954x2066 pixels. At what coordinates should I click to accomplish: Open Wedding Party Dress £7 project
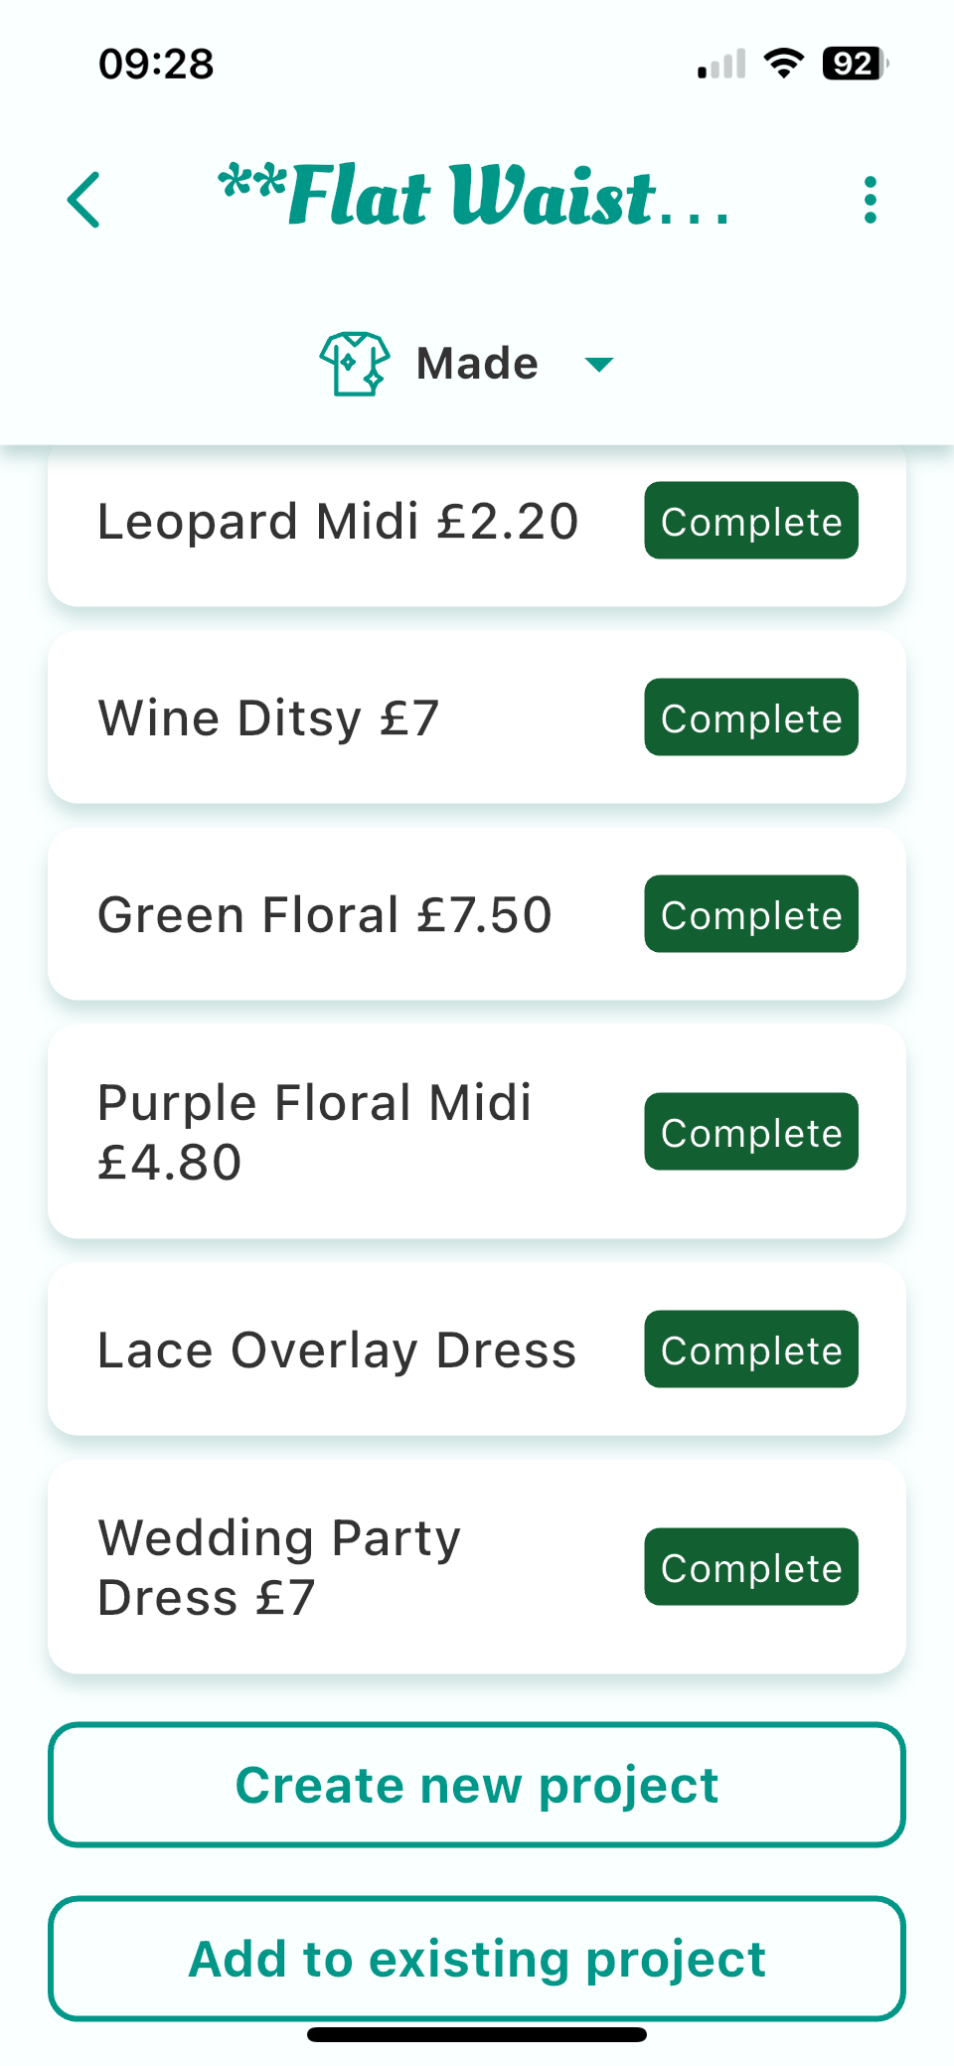click(279, 1567)
